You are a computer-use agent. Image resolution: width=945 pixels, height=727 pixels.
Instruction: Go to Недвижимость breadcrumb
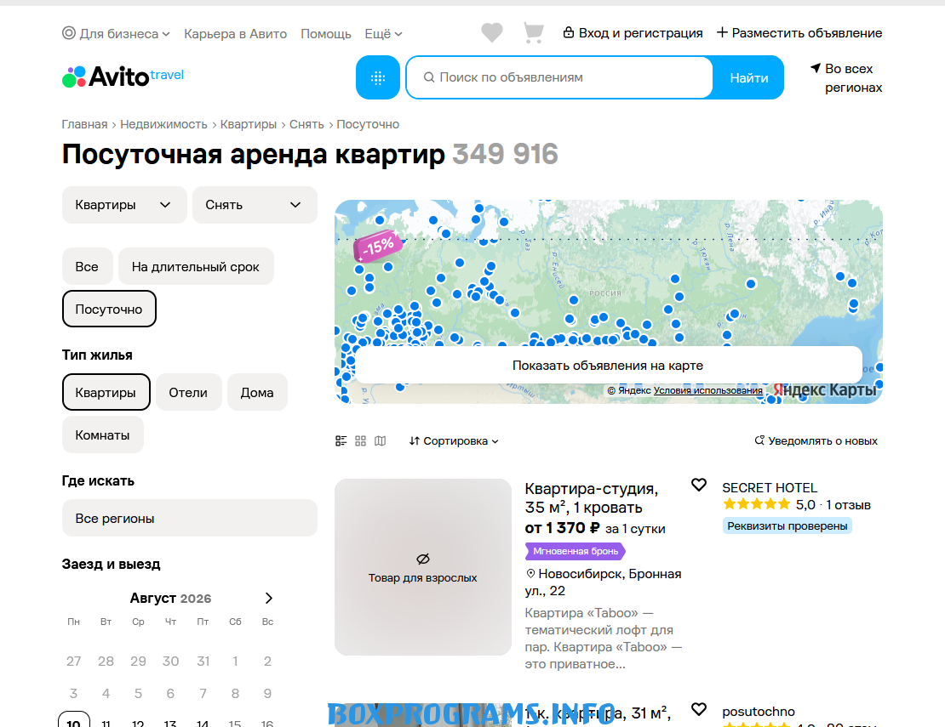[x=164, y=125]
